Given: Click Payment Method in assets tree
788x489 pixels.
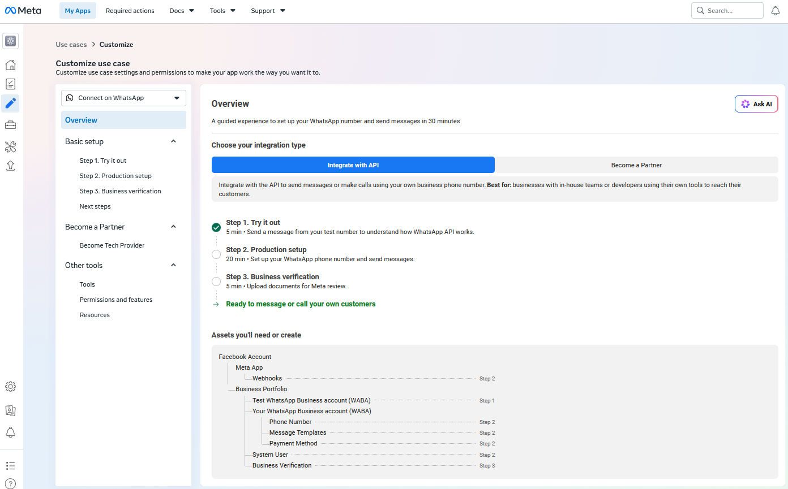Looking at the screenshot, I should [293, 443].
